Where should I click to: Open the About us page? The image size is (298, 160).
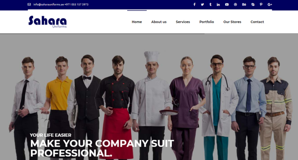pyautogui.click(x=159, y=22)
